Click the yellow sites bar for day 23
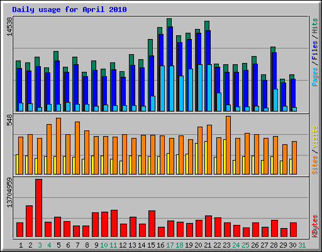This screenshot has height=252, width=322. 225,157
